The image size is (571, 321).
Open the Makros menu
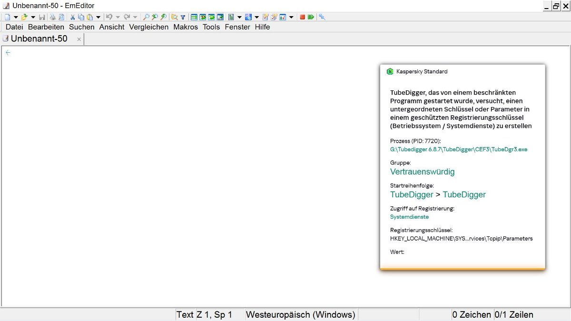pos(186,27)
